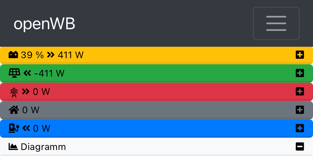Click the house consumption icon
The height and width of the screenshot is (160, 313).
[x=14, y=110]
